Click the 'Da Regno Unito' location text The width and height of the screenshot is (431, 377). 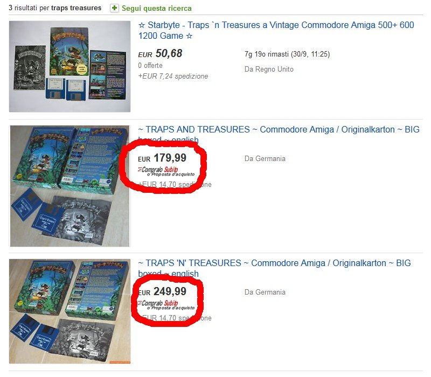point(269,69)
